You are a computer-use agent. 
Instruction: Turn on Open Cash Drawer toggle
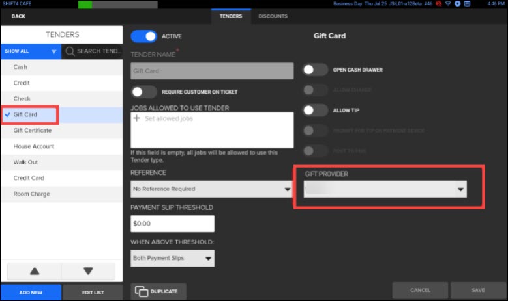point(315,70)
